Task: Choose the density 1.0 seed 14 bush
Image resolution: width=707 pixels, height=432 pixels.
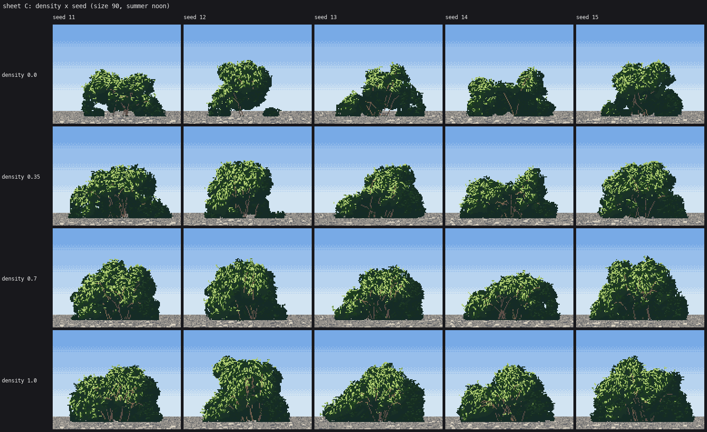Action: 509,380
